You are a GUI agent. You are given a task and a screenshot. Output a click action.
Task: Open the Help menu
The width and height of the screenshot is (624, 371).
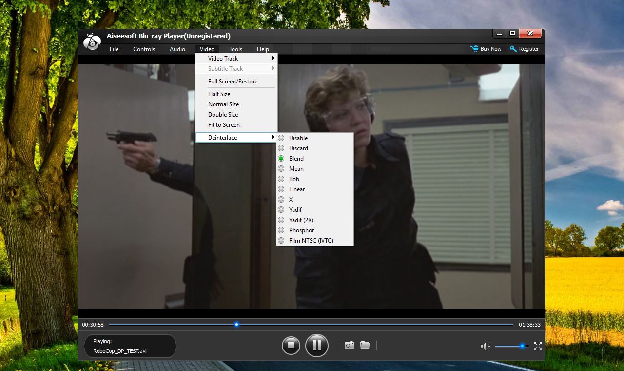pos(263,49)
